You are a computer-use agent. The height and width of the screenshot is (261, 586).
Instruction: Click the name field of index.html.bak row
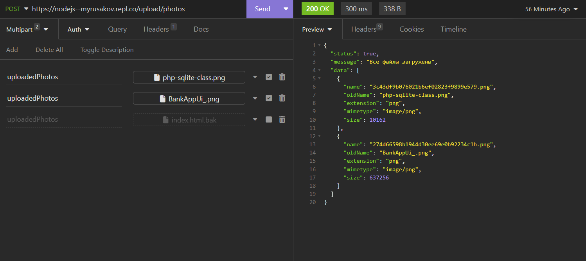64,119
